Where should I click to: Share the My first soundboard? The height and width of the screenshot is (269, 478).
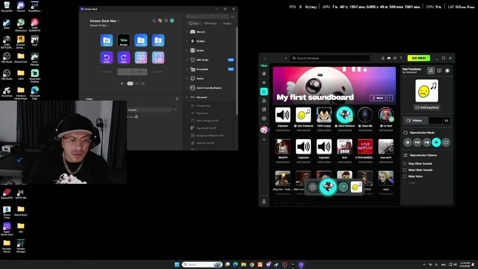pyautogui.click(x=378, y=98)
